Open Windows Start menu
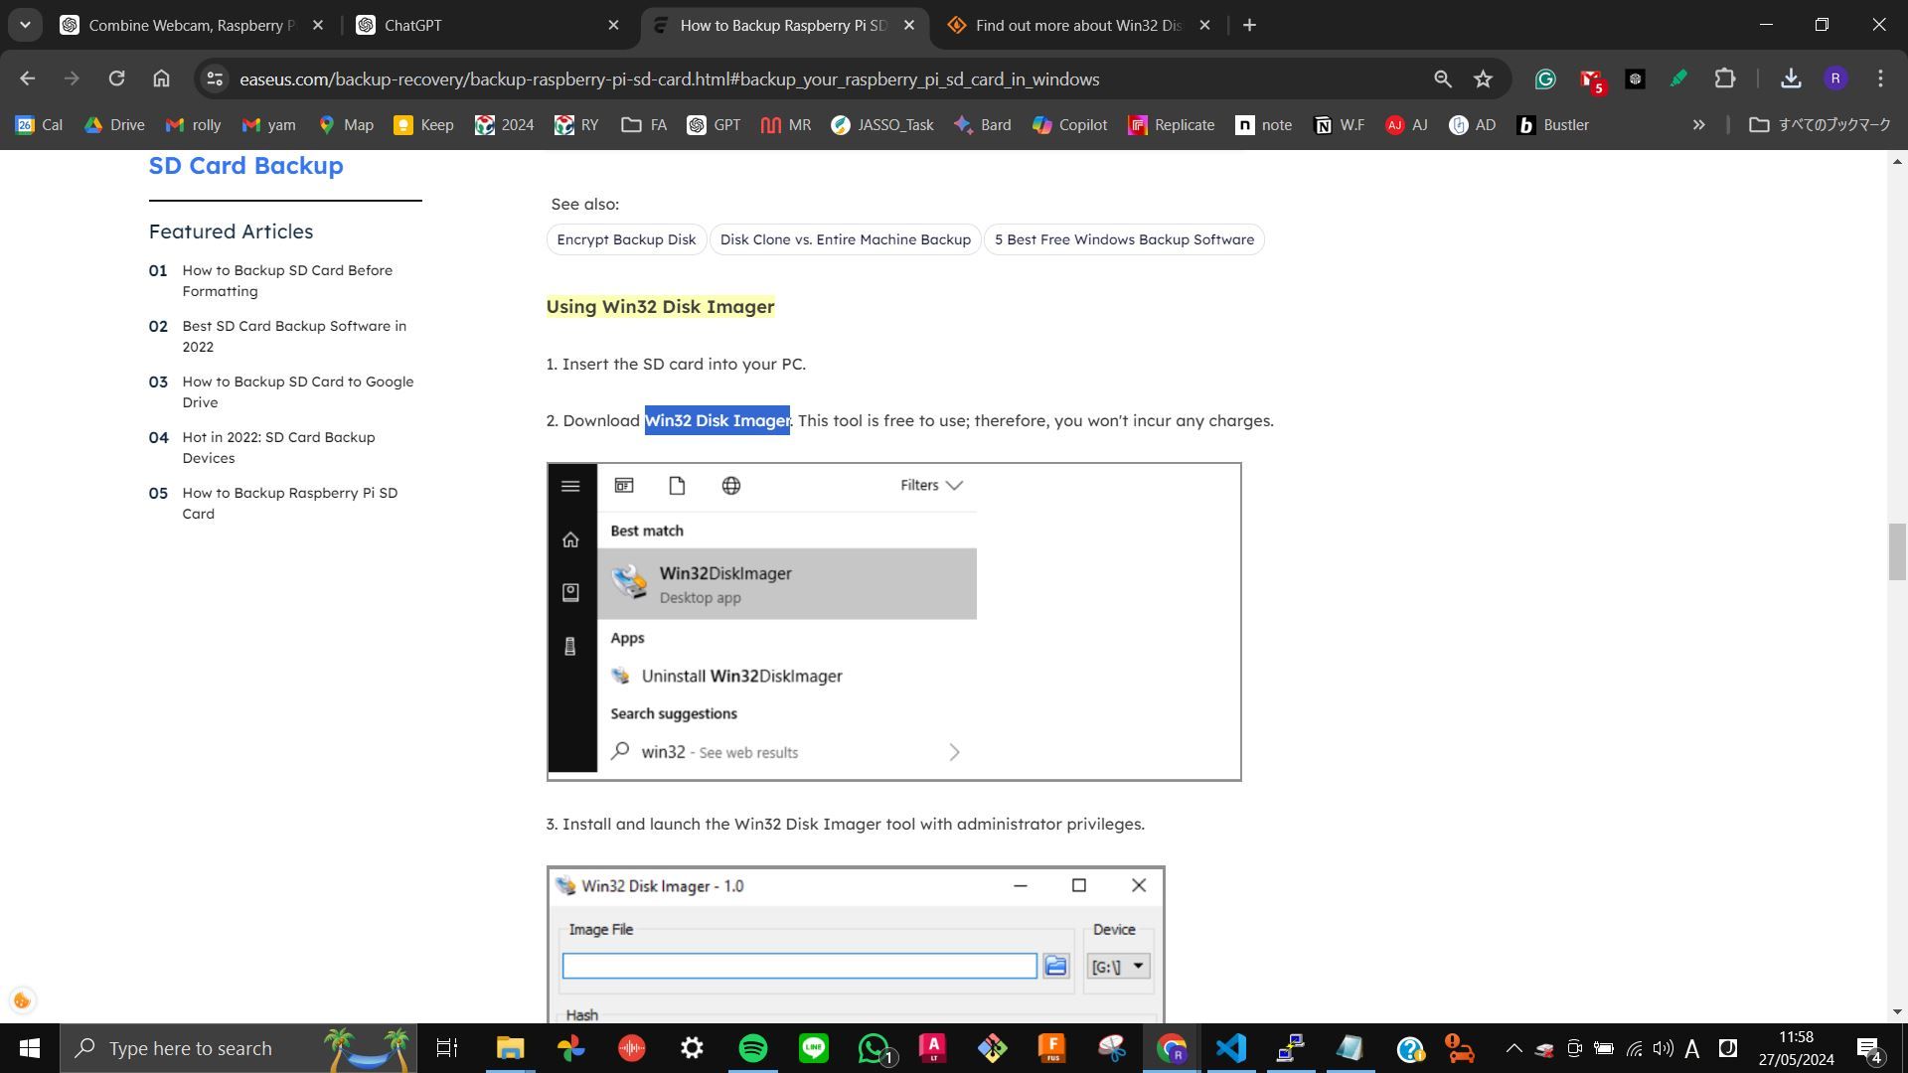Viewport: 1908px width, 1073px height. 29,1048
